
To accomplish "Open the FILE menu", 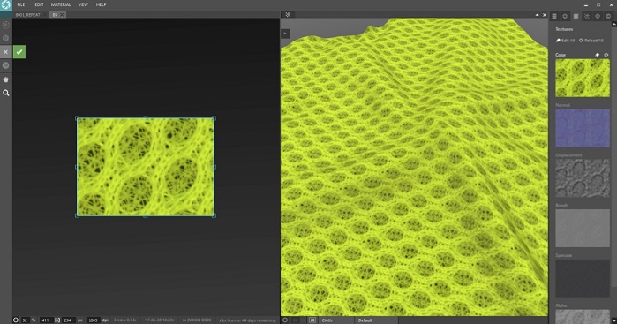I will pyautogui.click(x=21, y=4).
